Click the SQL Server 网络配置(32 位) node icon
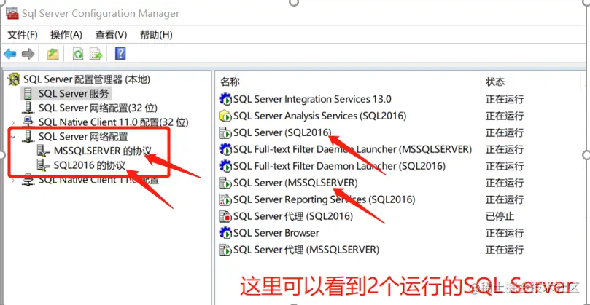The image size is (590, 305). [28, 108]
